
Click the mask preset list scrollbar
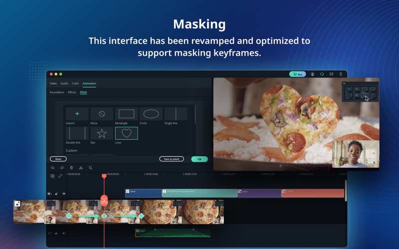pos(195,115)
